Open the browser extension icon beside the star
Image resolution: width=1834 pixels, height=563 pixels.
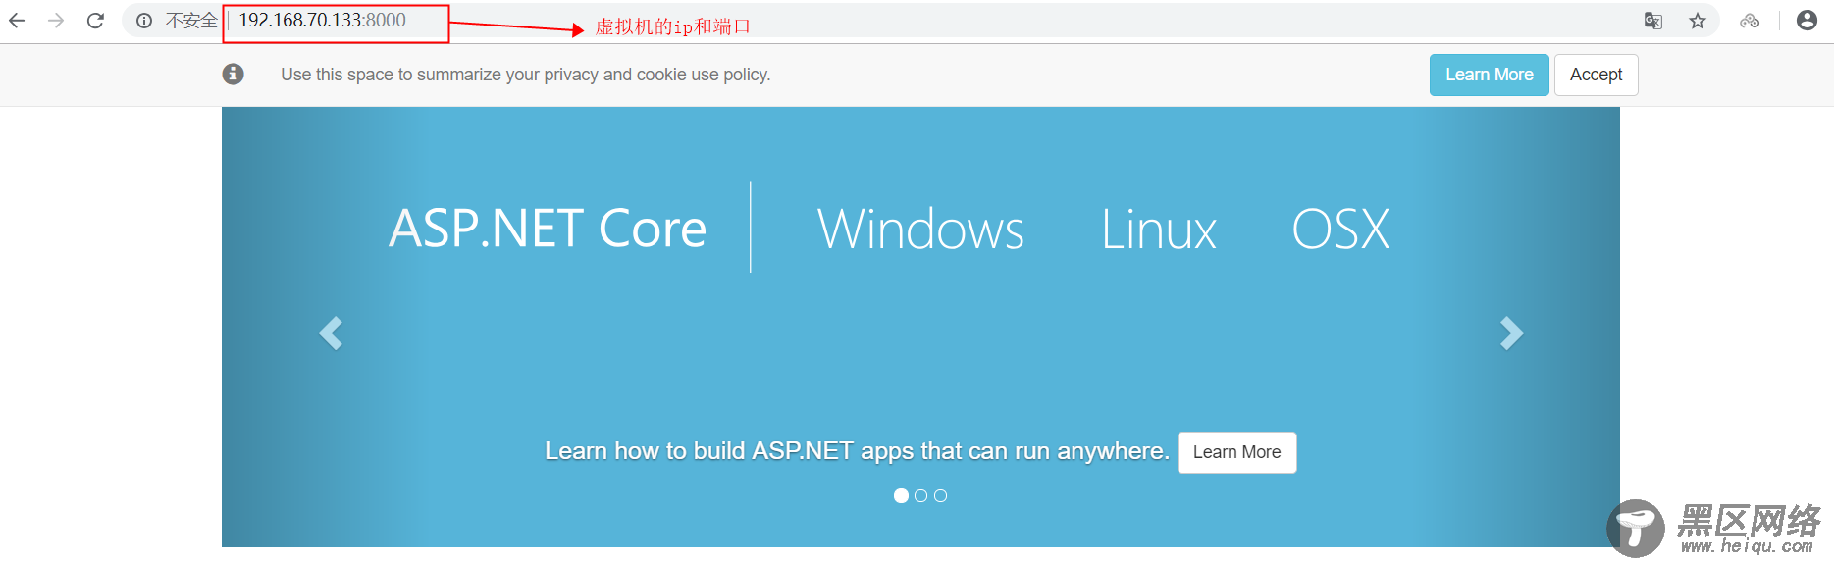pyautogui.click(x=1750, y=21)
